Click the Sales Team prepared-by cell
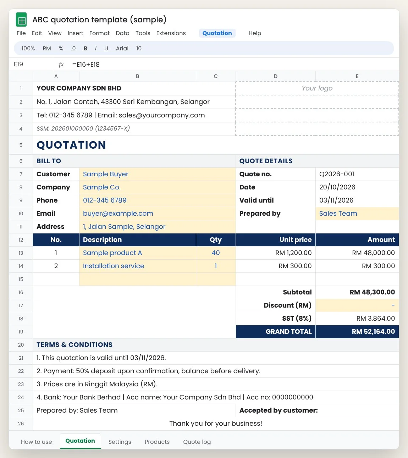The image size is (408, 458). 357,214
